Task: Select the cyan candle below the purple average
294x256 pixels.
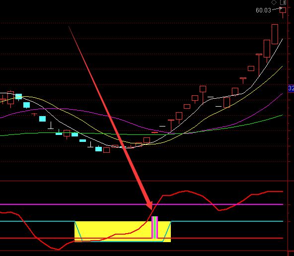Action: click(x=42, y=119)
